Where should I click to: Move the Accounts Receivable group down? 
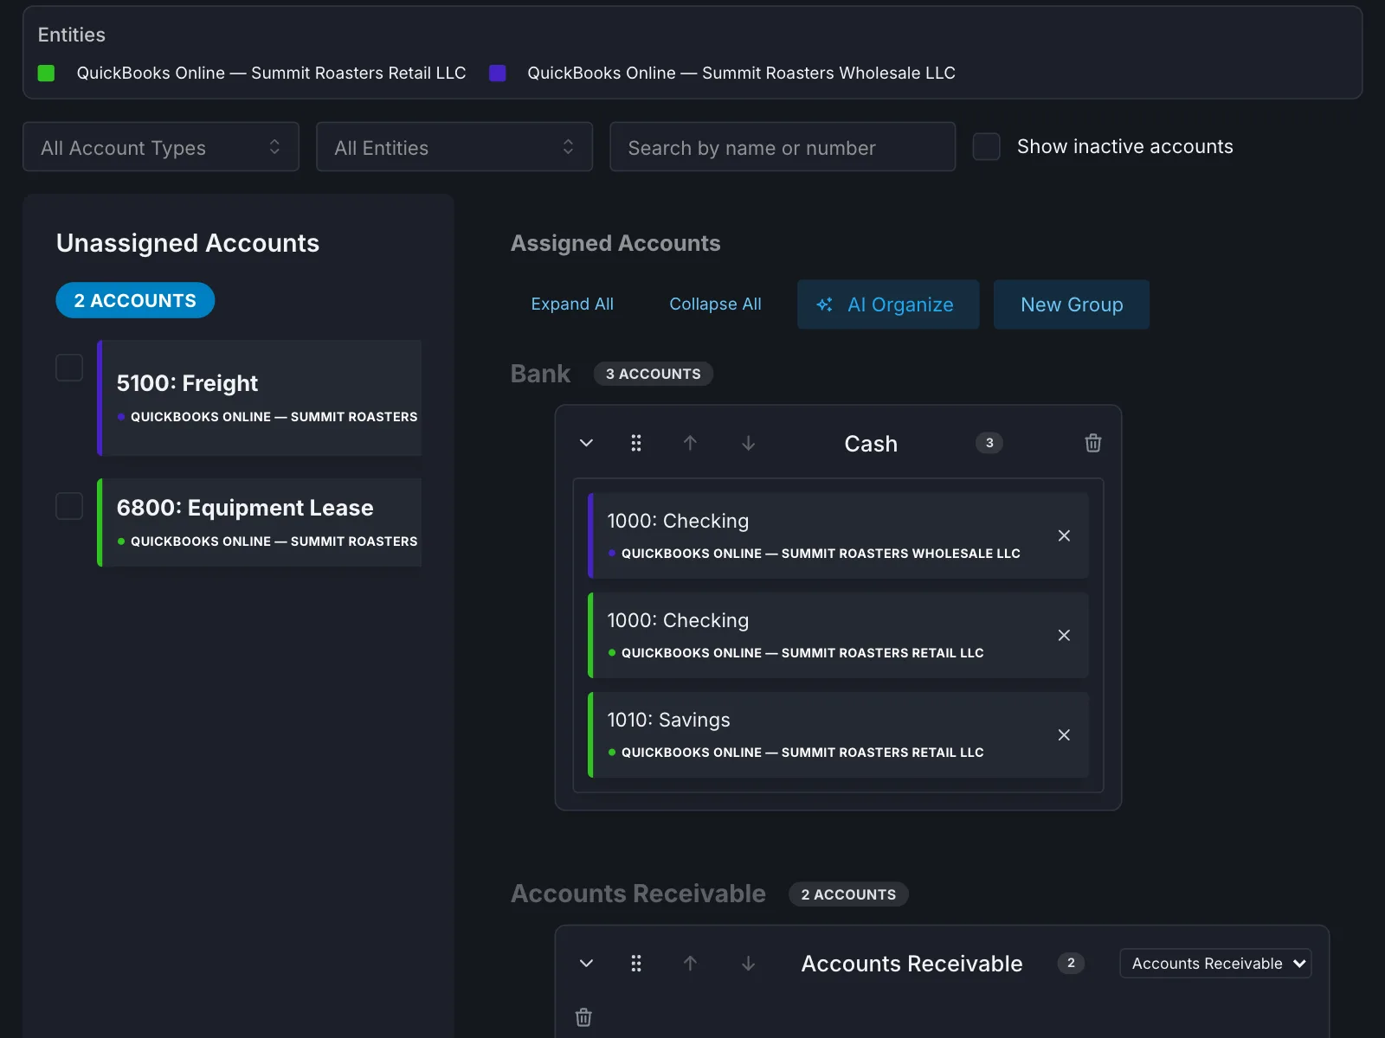tap(749, 963)
